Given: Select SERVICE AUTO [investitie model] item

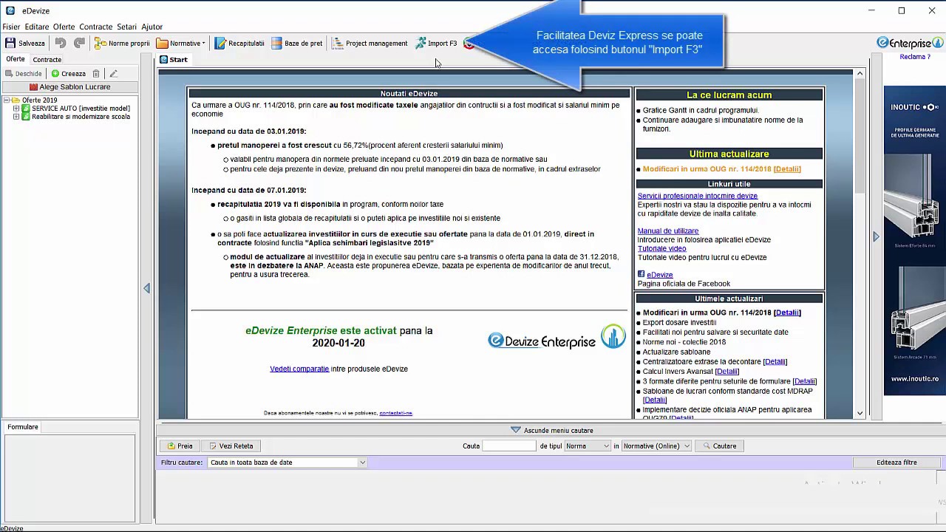Looking at the screenshot, I should (81, 109).
